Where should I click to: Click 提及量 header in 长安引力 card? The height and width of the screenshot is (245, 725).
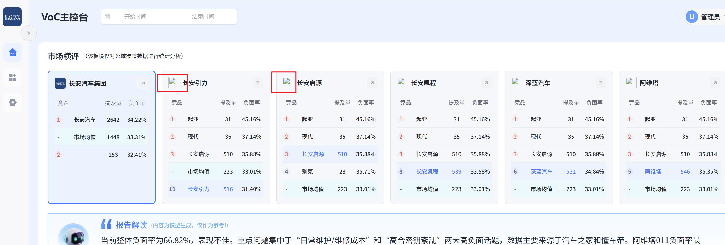(228, 102)
